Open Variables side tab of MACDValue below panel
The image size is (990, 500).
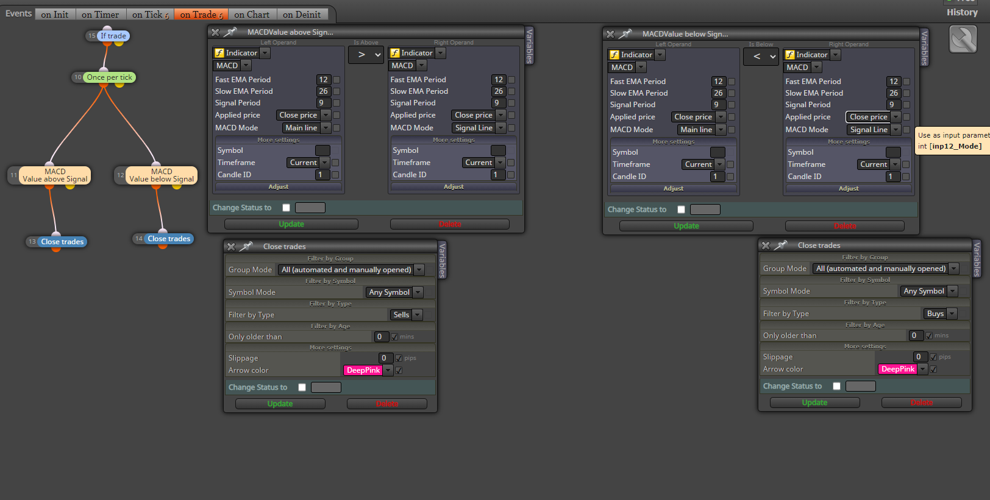[924, 48]
